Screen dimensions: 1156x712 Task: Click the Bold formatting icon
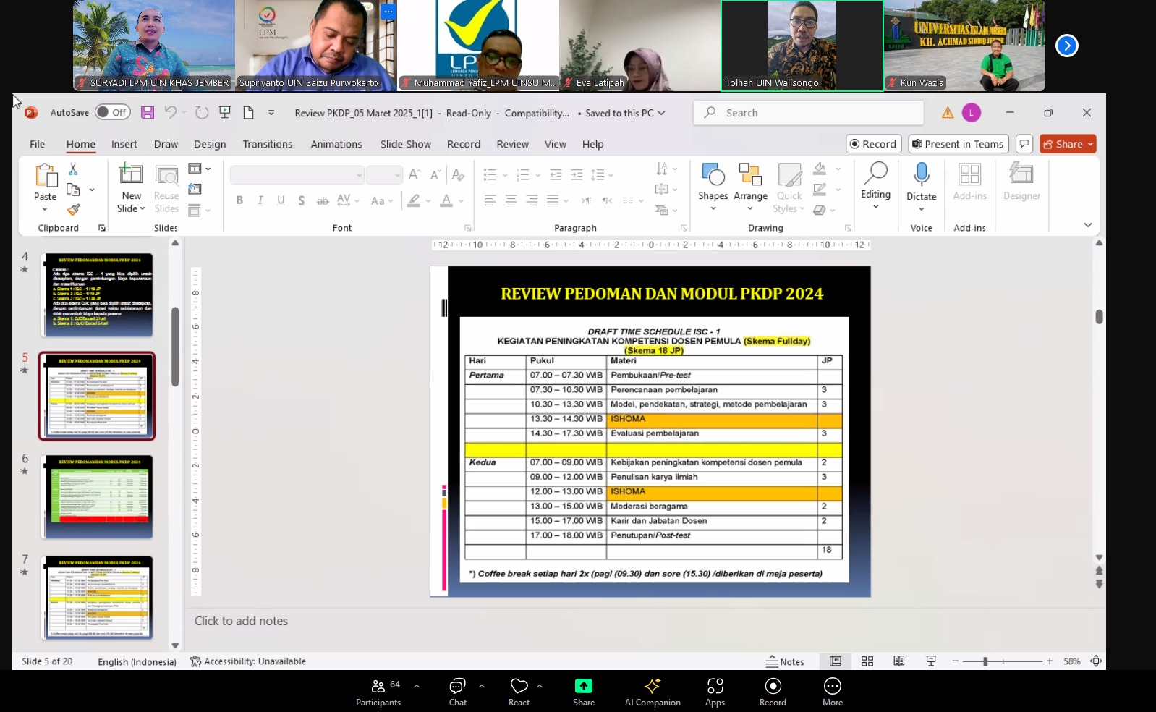[x=239, y=200]
